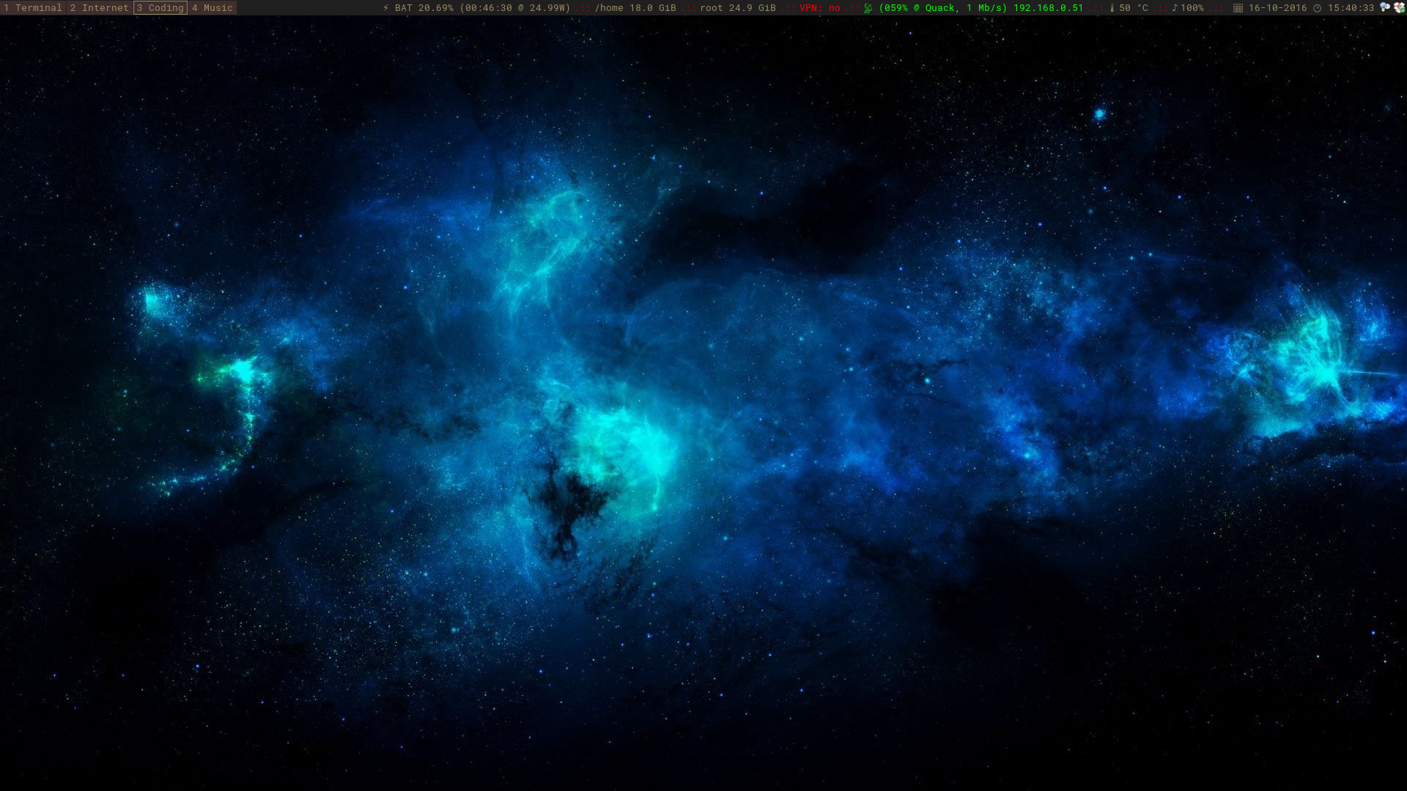Click the IP address 192.168.0.51
Screen dimensions: 1407x791
1048,9
